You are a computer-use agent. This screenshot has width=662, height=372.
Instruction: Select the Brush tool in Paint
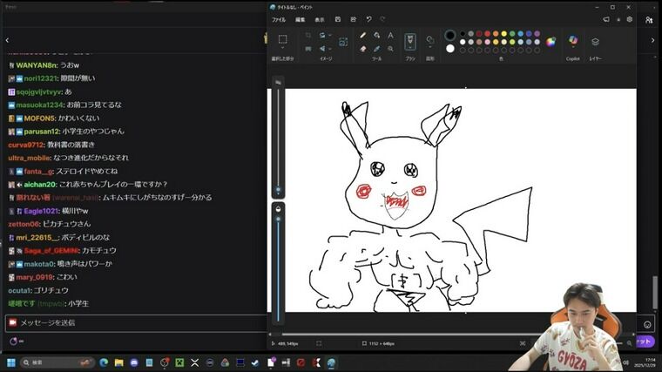coord(410,40)
